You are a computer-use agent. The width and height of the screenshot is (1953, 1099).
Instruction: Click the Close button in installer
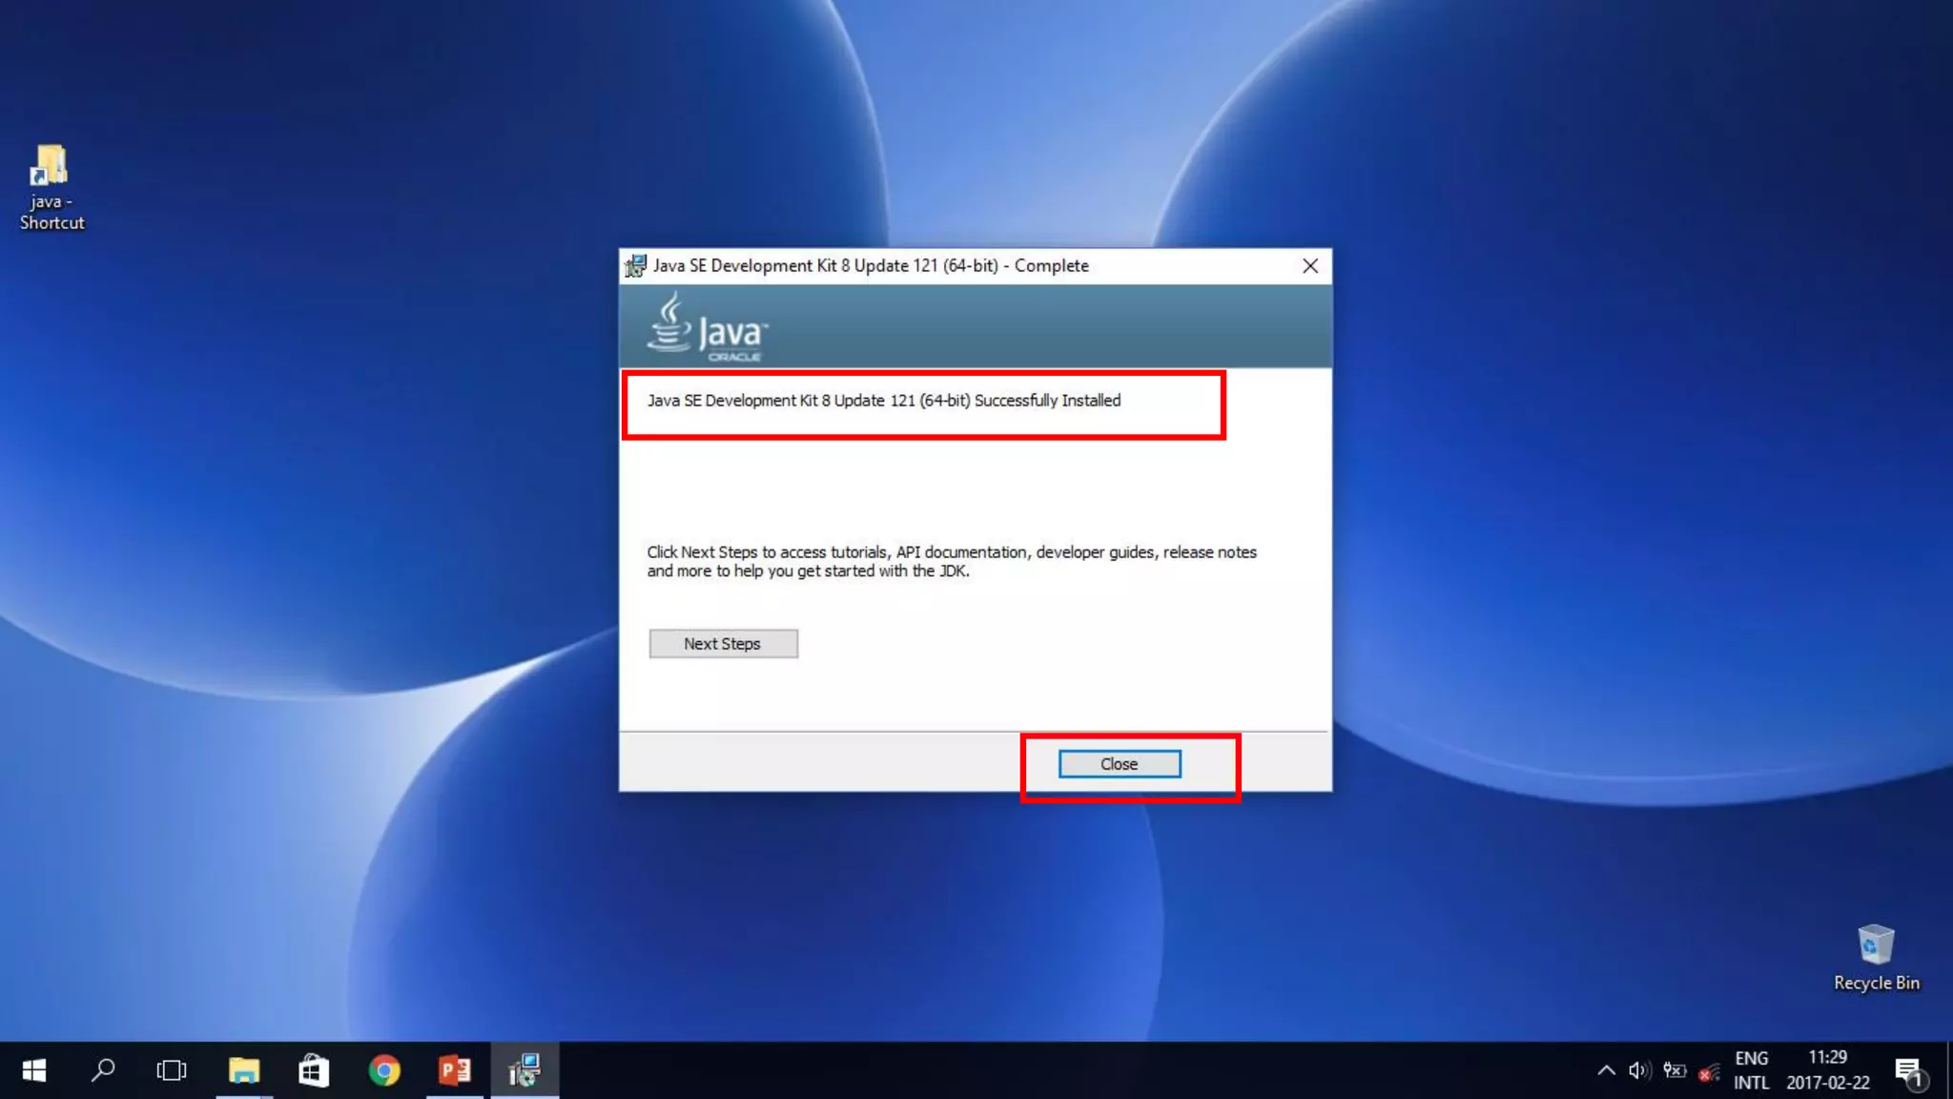coord(1119,764)
